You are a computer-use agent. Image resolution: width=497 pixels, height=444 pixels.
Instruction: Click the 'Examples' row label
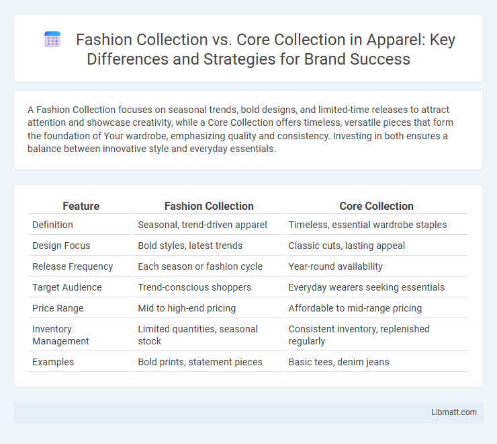[53, 362]
